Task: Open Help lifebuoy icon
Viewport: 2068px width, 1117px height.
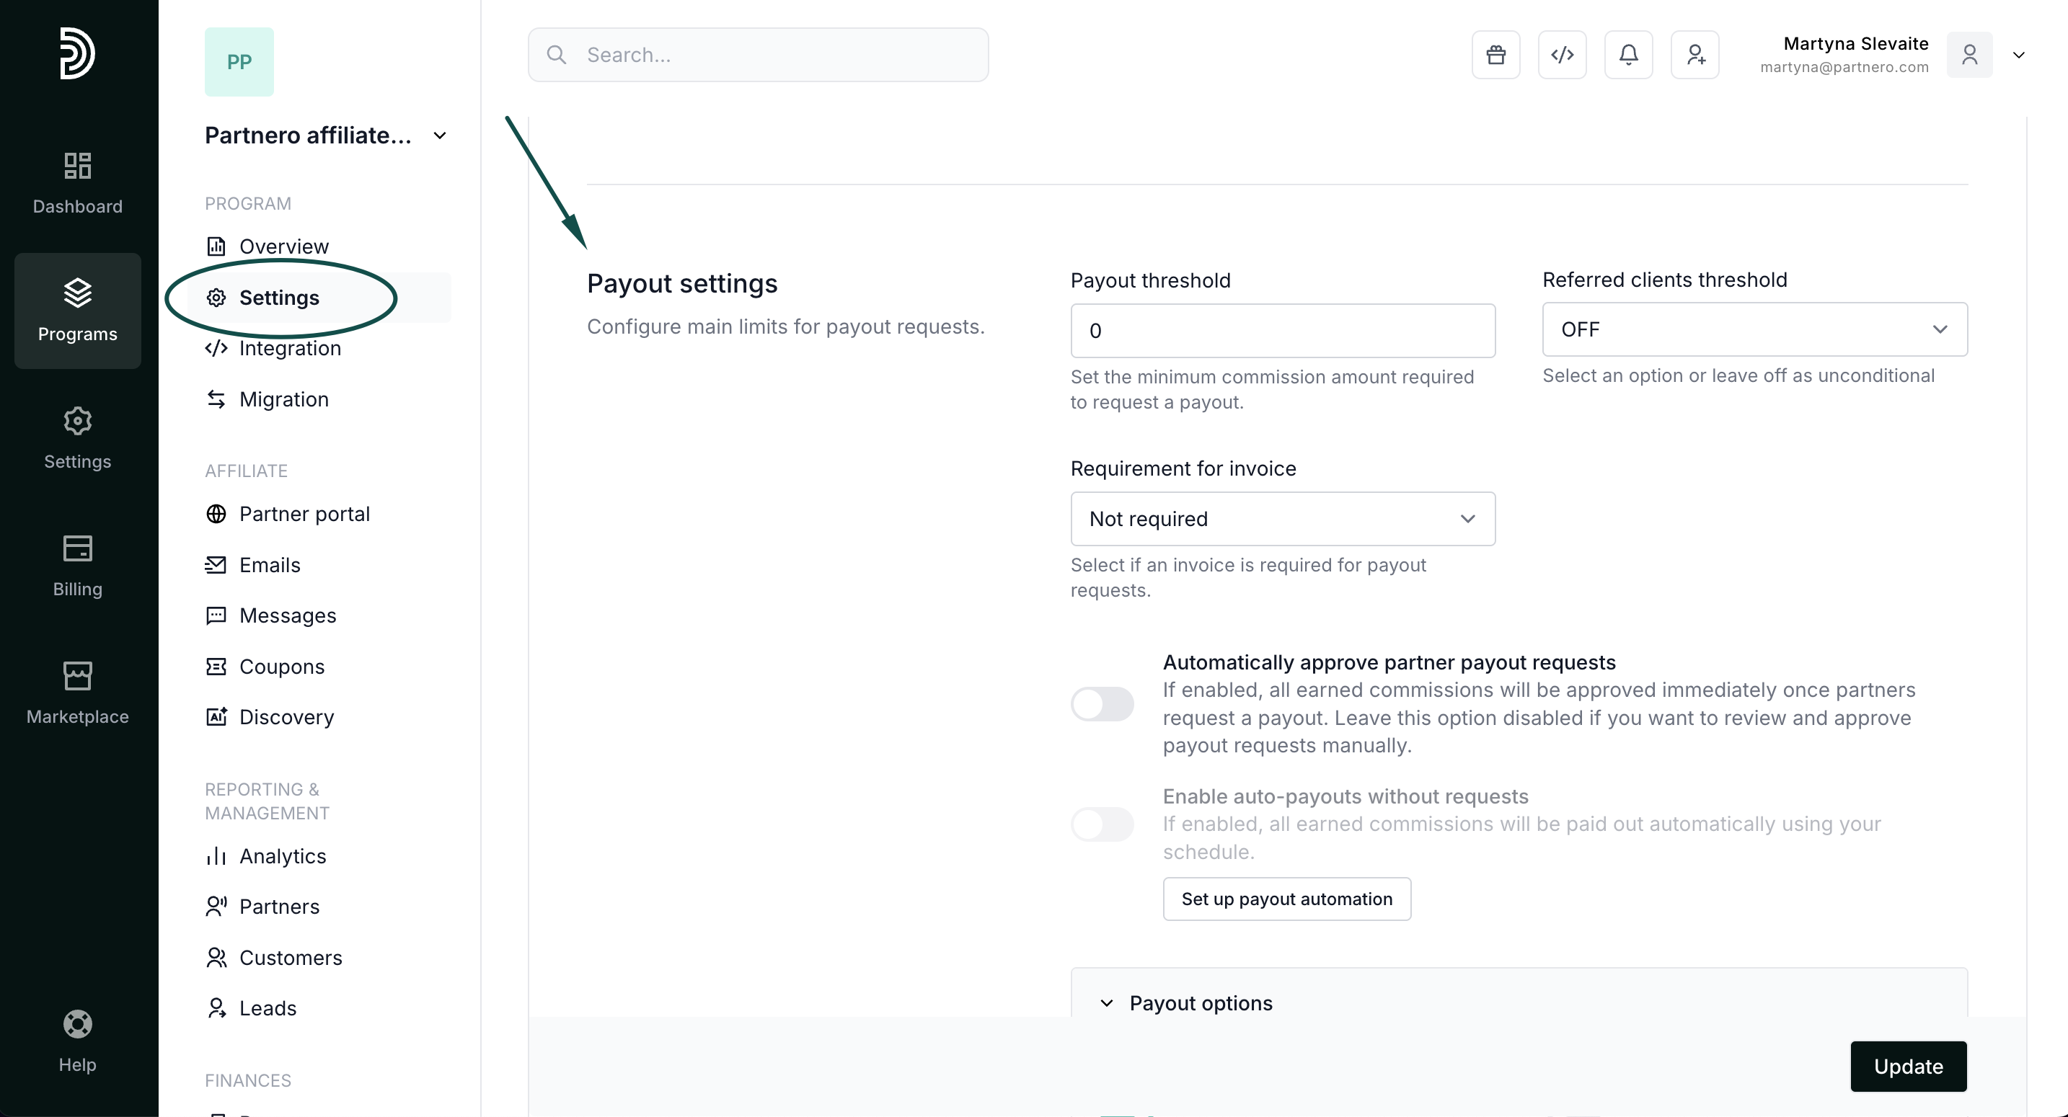Action: click(77, 1041)
